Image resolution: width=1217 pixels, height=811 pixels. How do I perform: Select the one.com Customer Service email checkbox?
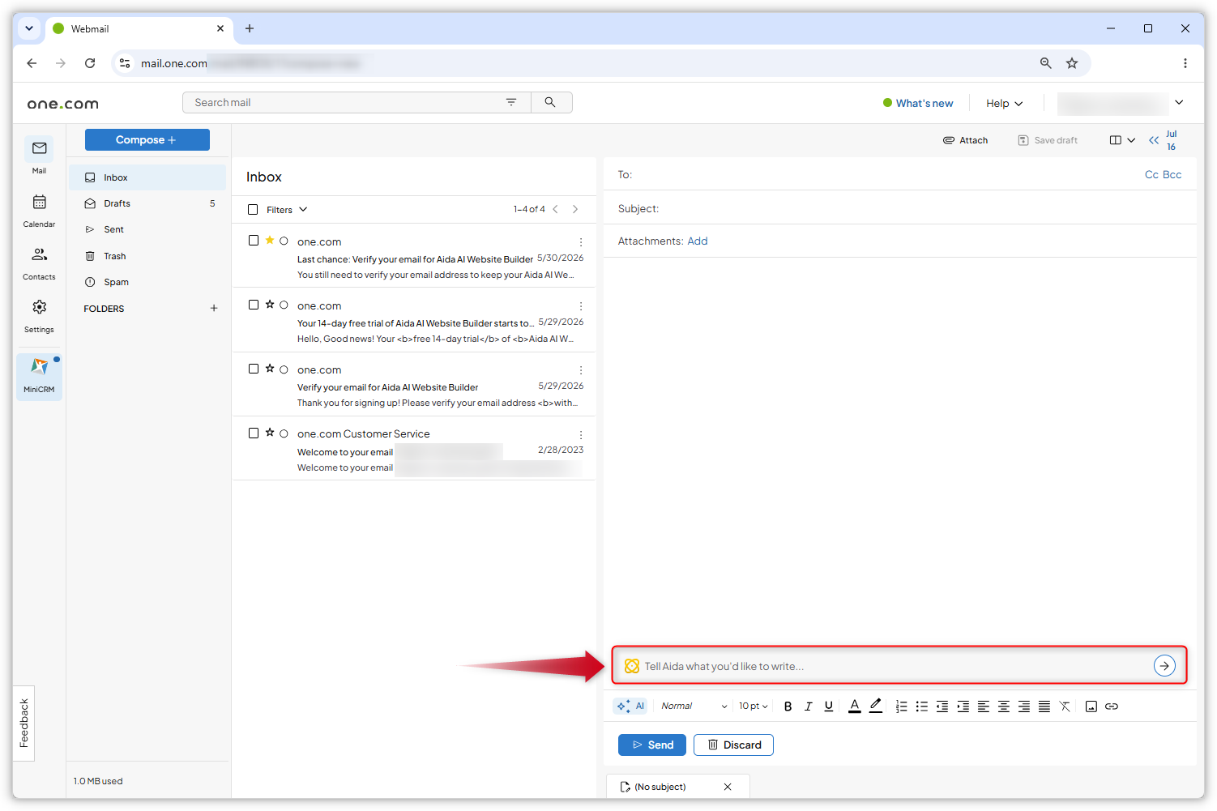click(x=254, y=433)
